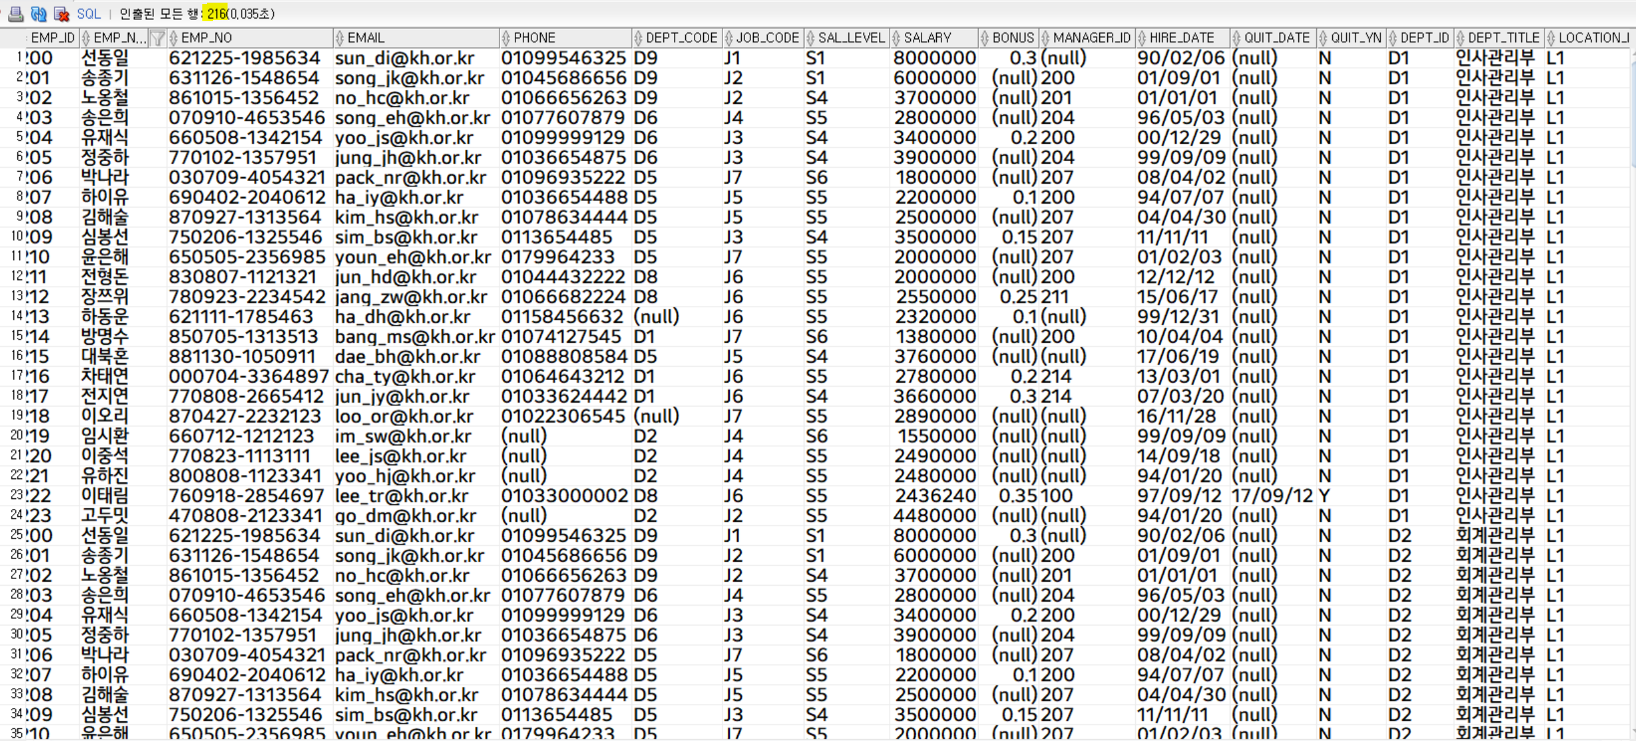Click the SAL_LEVEL column header
Image resolution: width=1636 pixels, height=741 pixels.
pyautogui.click(x=851, y=38)
